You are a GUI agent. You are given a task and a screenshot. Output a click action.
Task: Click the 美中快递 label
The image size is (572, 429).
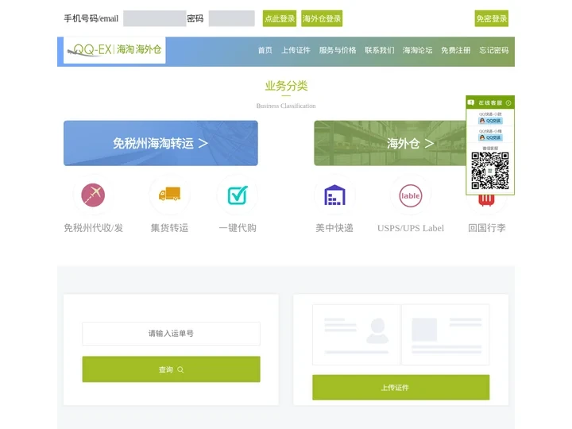coord(334,228)
